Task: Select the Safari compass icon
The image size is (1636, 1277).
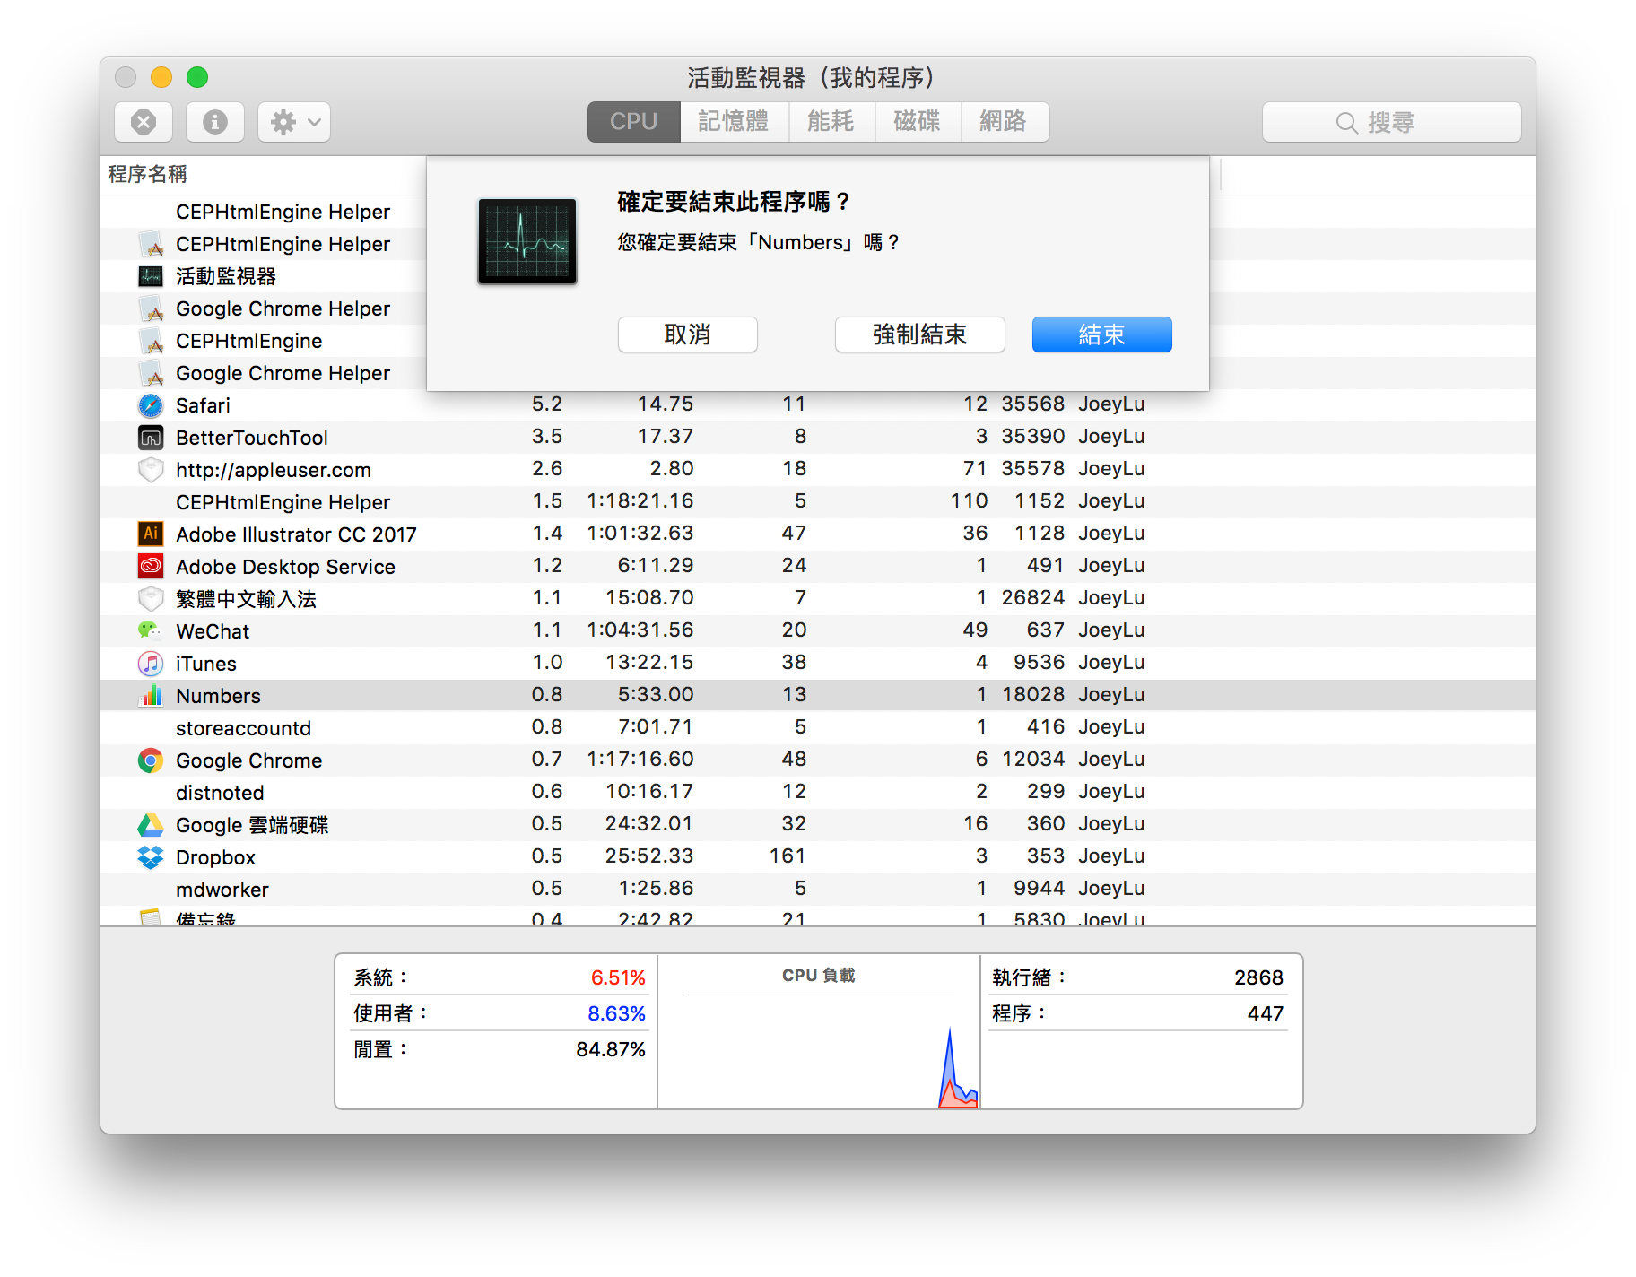Action: pos(151,405)
